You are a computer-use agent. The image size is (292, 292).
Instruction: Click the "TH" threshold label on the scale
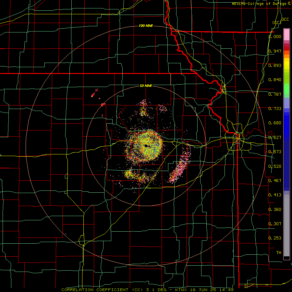click(279, 253)
